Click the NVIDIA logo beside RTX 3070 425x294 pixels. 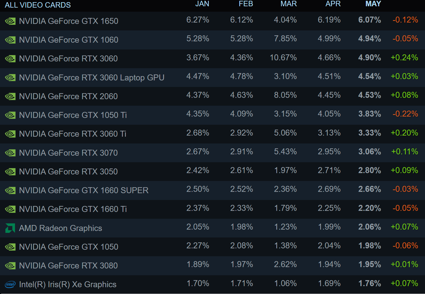pos(10,153)
